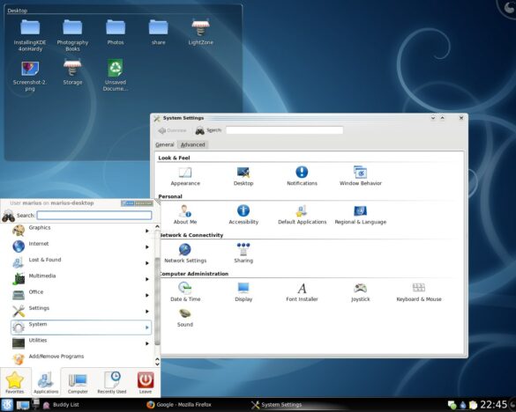Expand the Settings menu category

(x=80, y=311)
